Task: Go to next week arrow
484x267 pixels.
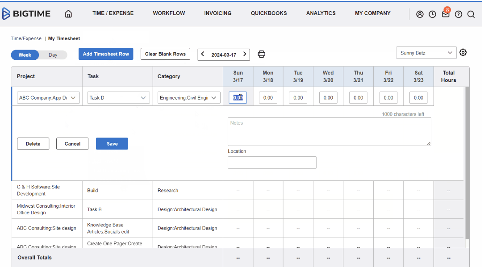Action: pyautogui.click(x=245, y=54)
